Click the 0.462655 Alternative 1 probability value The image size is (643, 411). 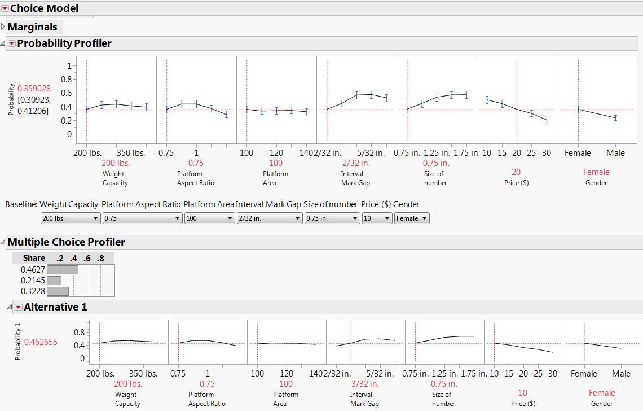point(41,342)
